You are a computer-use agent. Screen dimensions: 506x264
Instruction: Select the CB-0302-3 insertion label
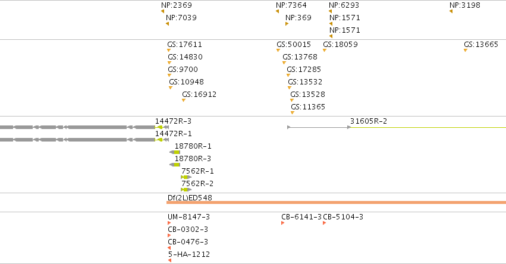click(x=188, y=230)
